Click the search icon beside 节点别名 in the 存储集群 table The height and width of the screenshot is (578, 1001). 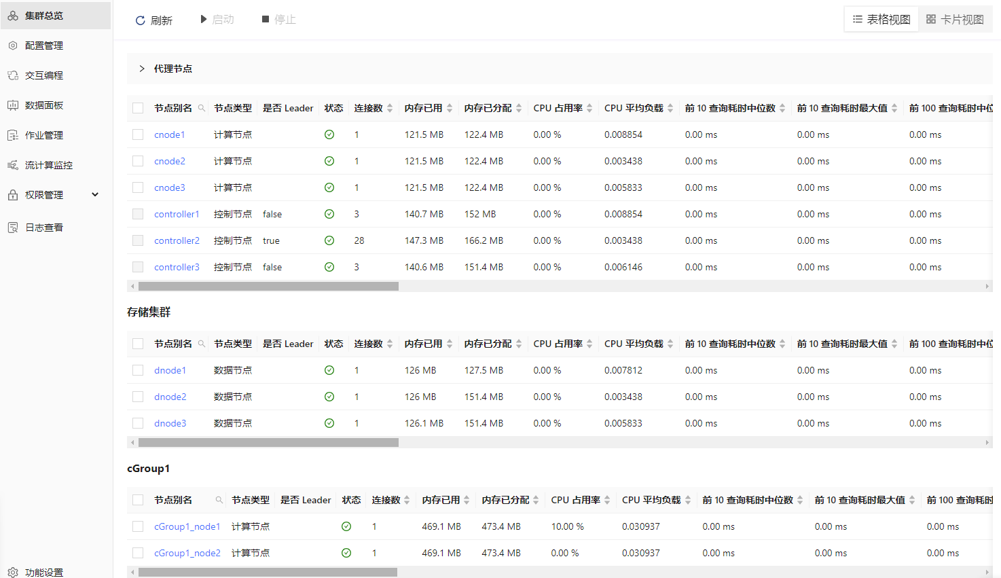(202, 344)
